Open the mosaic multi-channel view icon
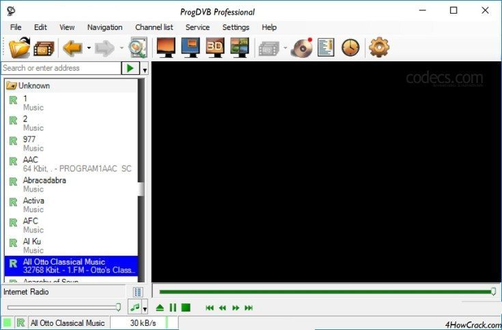The width and height of the screenshot is (502, 330). (240, 48)
